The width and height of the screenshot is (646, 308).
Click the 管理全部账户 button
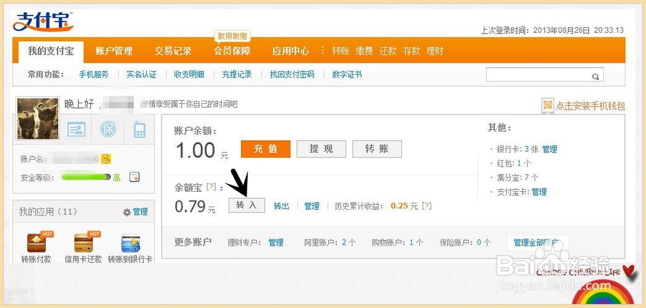[x=537, y=243]
